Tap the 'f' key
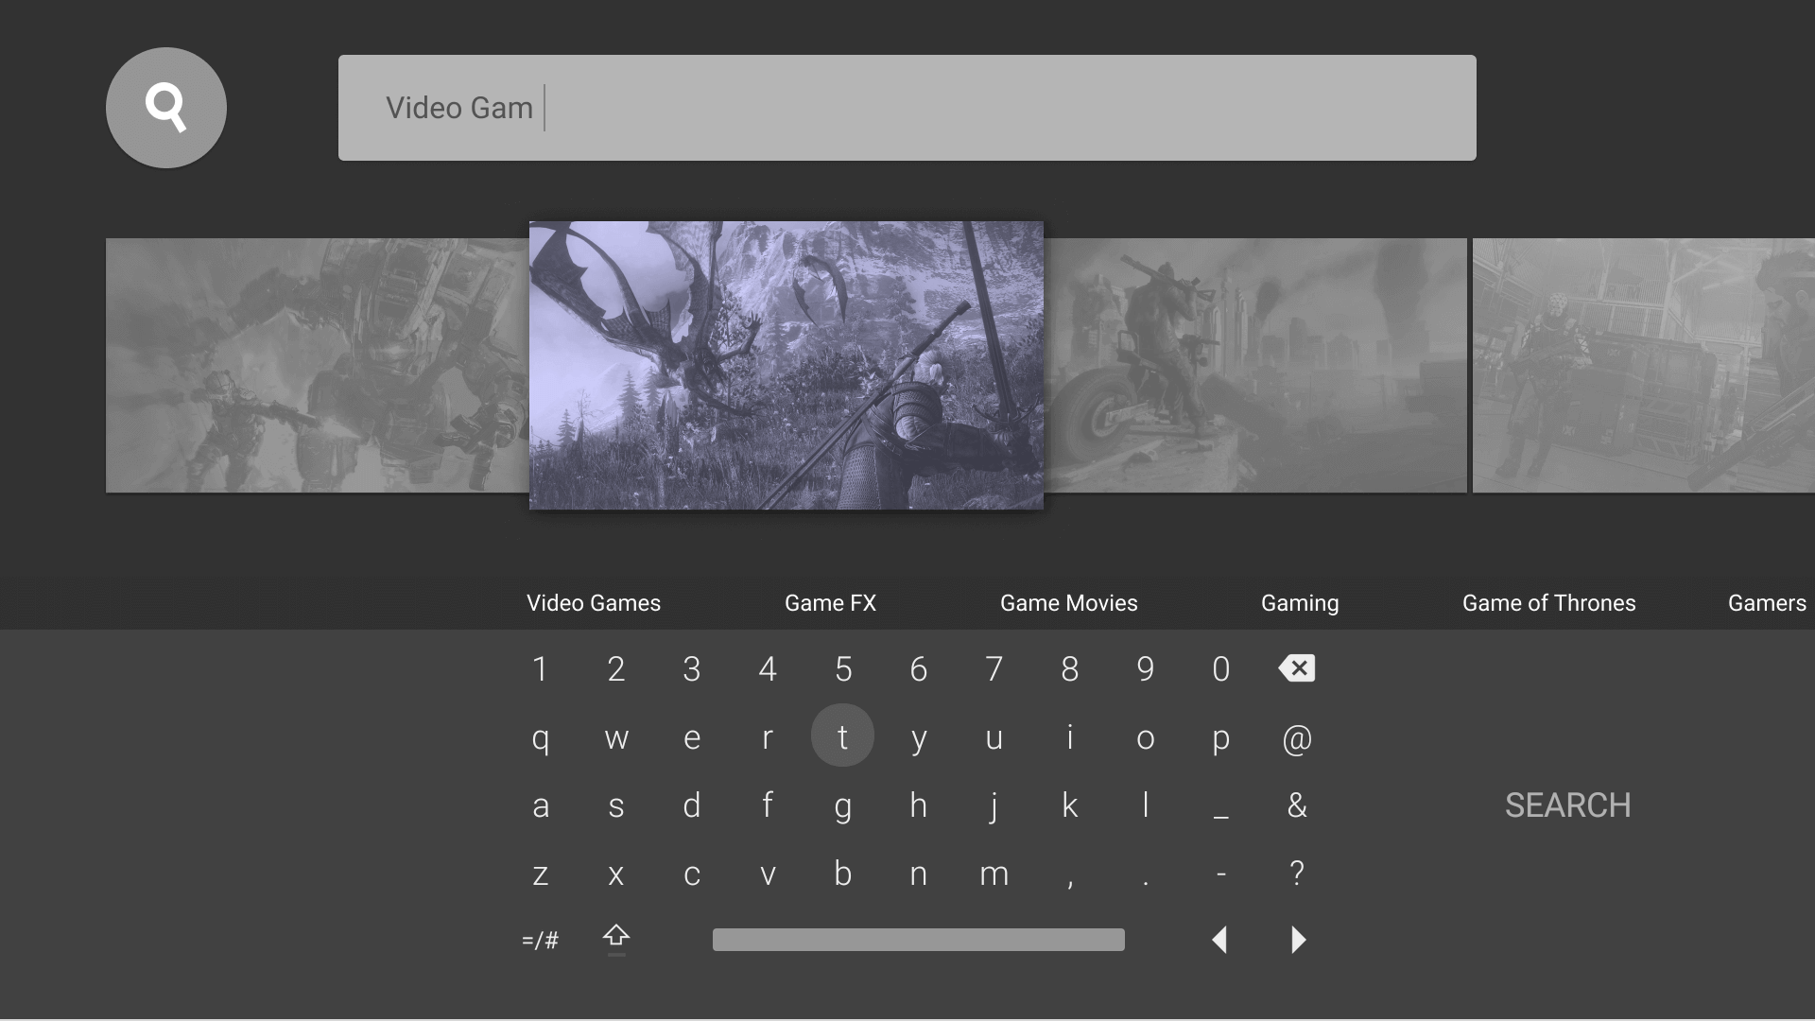Viewport: 1815px width, 1021px height. pos(768,805)
